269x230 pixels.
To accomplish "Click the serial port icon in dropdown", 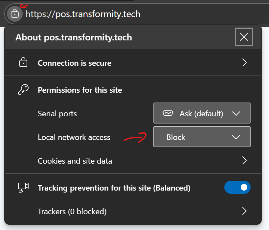I will tap(168, 113).
